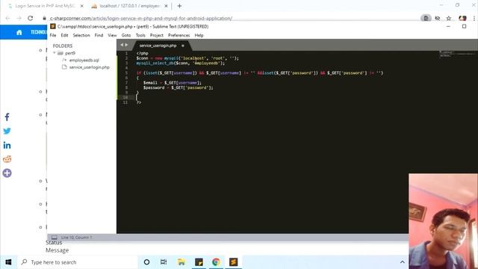Minimize the Sublime Text window

click(448, 27)
